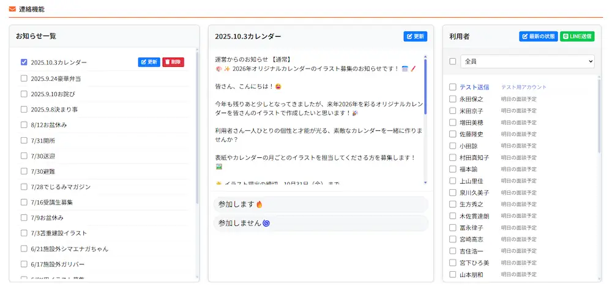Select the checkbox for 宮崎高志

tap(453, 239)
